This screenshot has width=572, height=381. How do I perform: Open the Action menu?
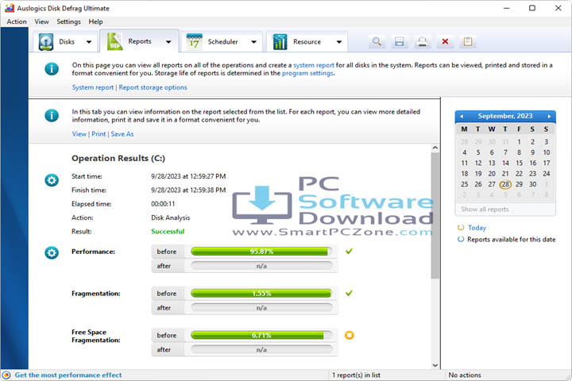pyautogui.click(x=17, y=21)
